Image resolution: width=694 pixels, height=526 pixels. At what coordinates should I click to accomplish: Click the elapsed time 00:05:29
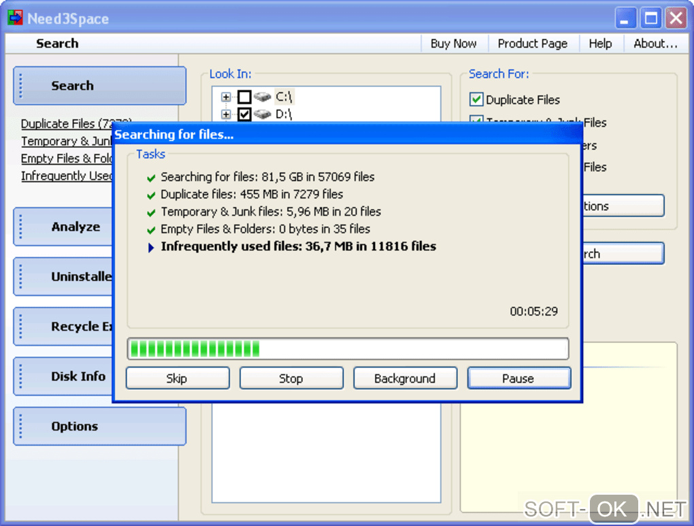tap(533, 312)
